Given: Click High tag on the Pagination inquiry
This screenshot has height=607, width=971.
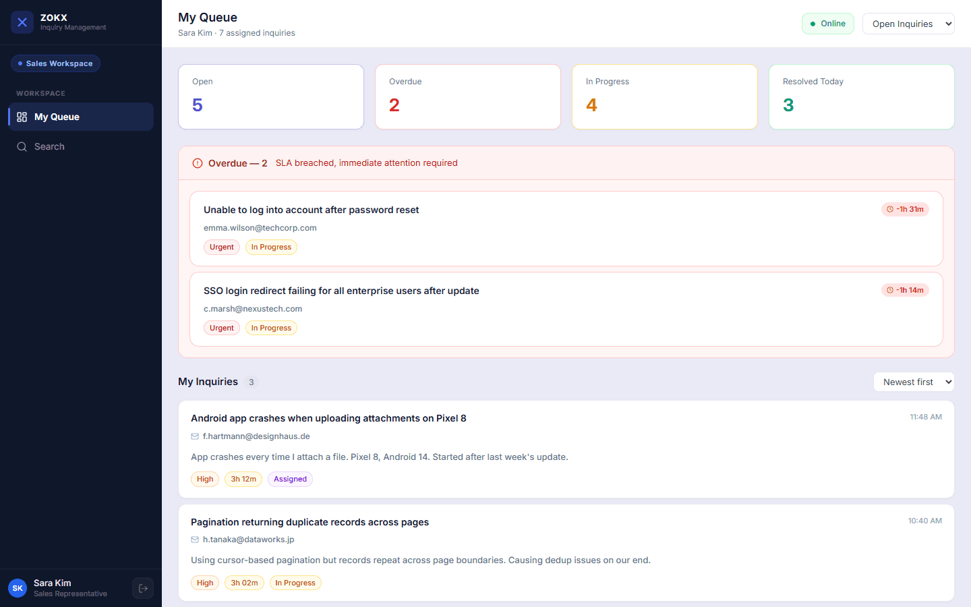Looking at the screenshot, I should [x=205, y=583].
